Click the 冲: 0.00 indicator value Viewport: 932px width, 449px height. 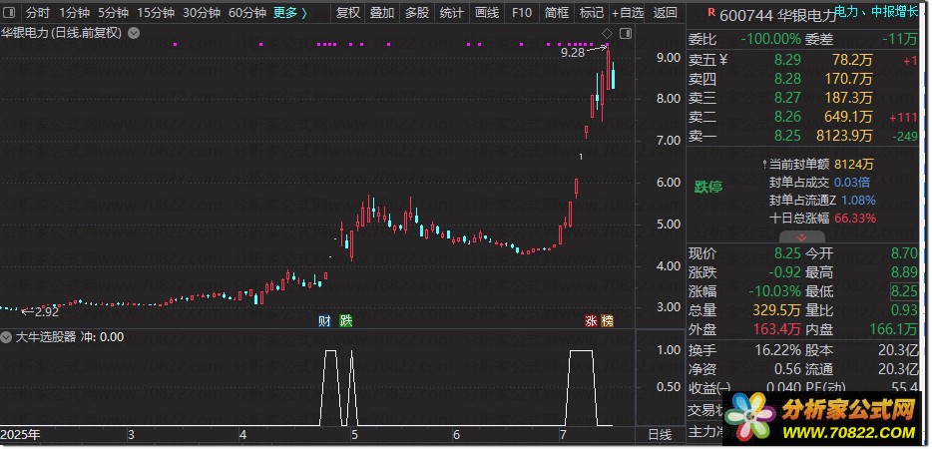pyautogui.click(x=102, y=337)
